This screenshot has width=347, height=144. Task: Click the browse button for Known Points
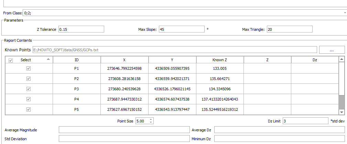(x=332, y=50)
